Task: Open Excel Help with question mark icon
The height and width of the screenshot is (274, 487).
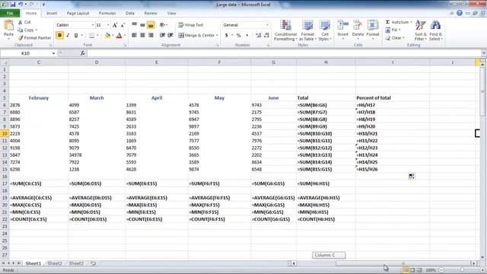Action: pyautogui.click(x=460, y=13)
